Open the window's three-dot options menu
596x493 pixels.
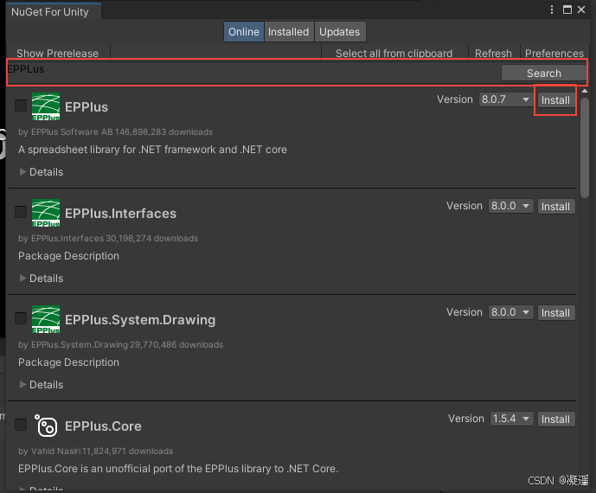552,10
